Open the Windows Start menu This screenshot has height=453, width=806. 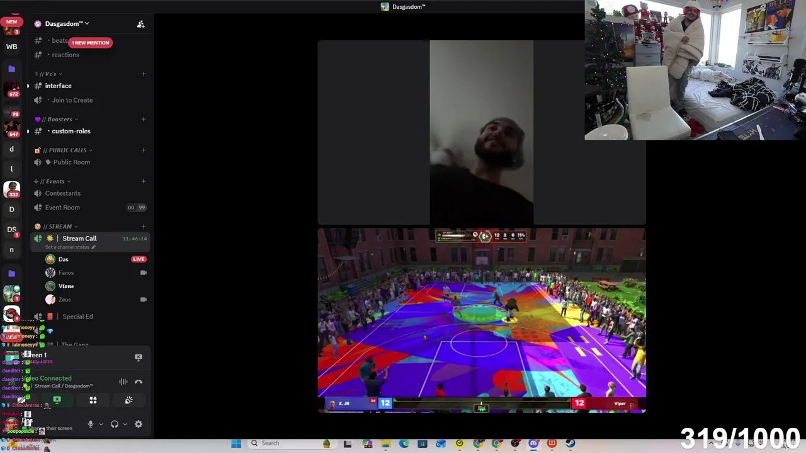[x=236, y=444]
